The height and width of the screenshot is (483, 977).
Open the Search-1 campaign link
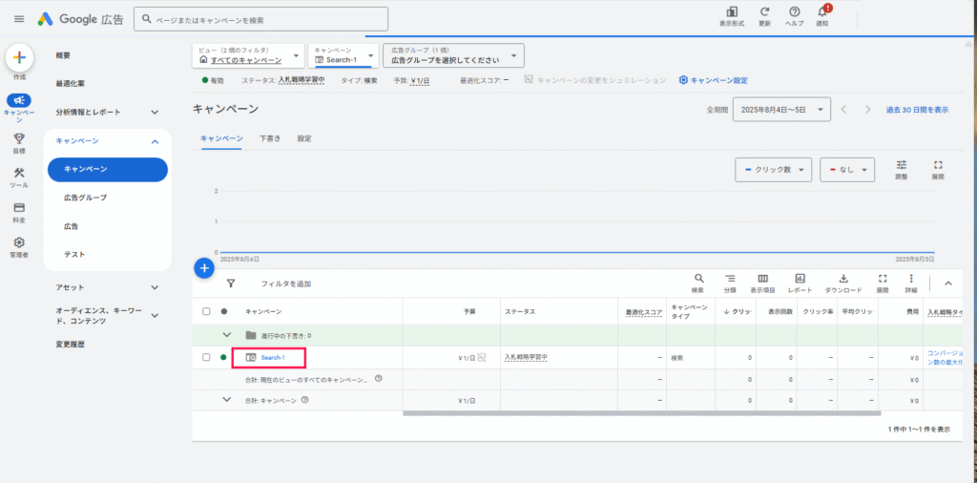[x=273, y=358]
